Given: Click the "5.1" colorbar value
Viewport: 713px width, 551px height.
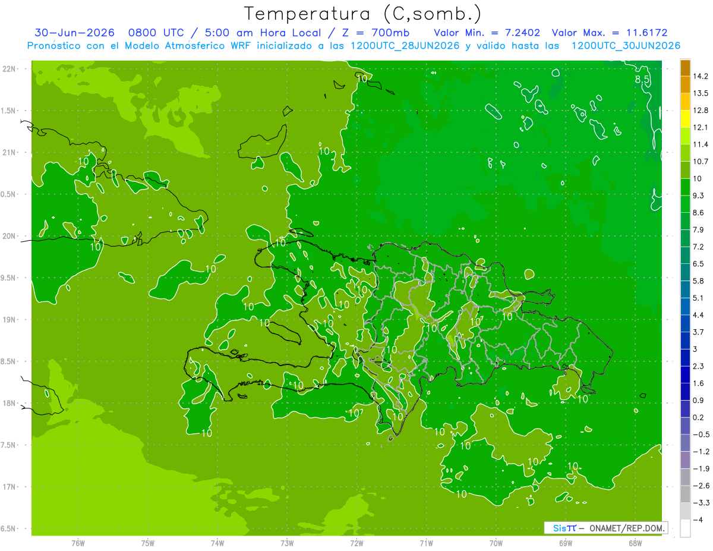Looking at the screenshot, I should pyautogui.click(x=699, y=298).
